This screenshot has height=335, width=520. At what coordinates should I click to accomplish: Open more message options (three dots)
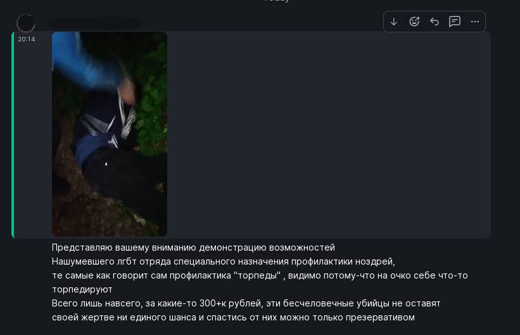pyautogui.click(x=475, y=22)
